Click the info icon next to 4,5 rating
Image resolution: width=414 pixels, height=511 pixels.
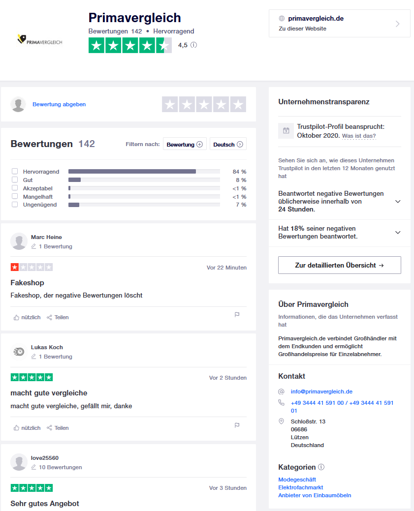pyautogui.click(x=193, y=45)
